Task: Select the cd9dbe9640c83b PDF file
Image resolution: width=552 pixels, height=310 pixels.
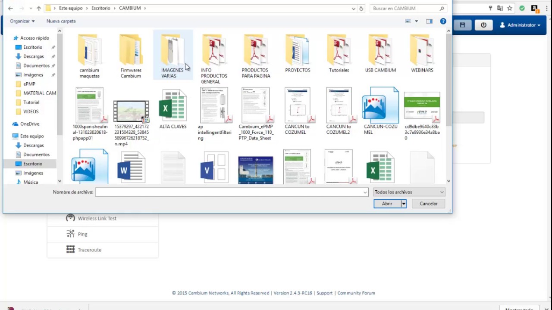Action: pyautogui.click(x=422, y=115)
